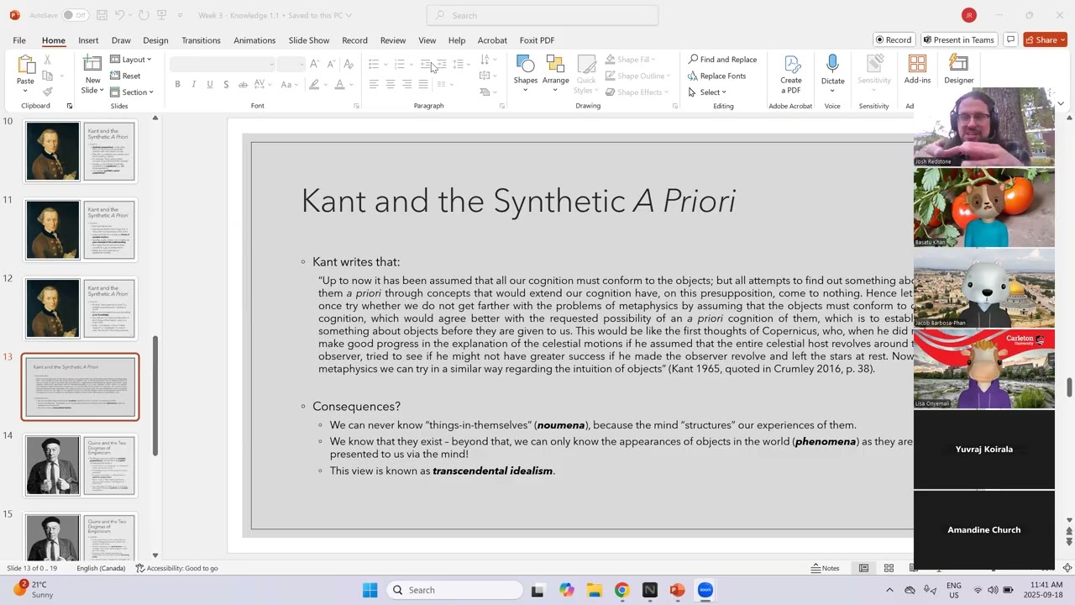Click Accessibility: Good to go
Screen dimensions: 1075x605
tap(176, 568)
